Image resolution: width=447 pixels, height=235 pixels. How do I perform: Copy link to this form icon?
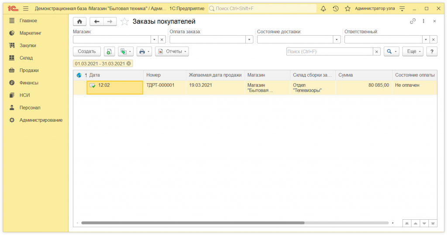click(x=413, y=21)
